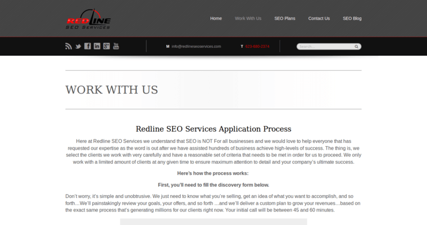Open the SEO Blog menu item
Viewport: 427px width, 225px height.
click(x=352, y=18)
